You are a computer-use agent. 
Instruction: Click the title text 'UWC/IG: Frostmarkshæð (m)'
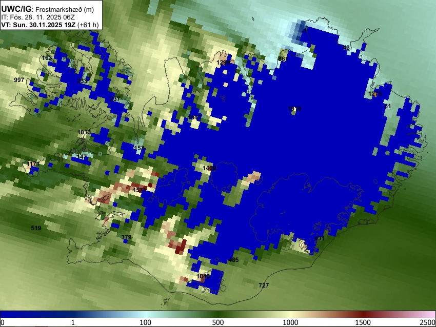48,9
